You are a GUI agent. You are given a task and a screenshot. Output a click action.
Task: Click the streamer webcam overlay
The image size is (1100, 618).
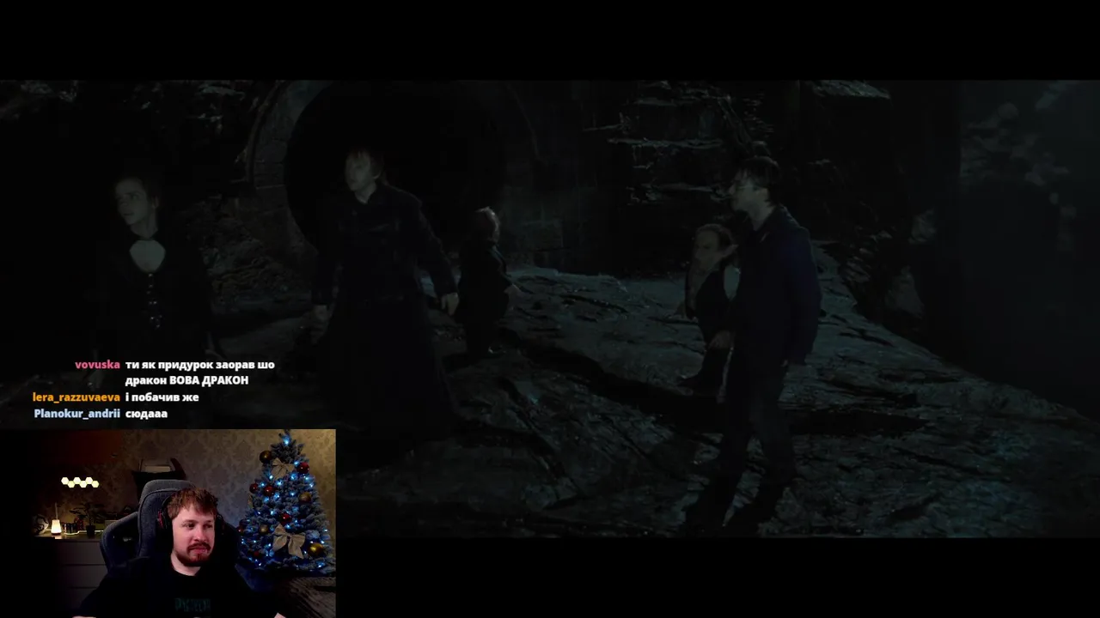168,524
